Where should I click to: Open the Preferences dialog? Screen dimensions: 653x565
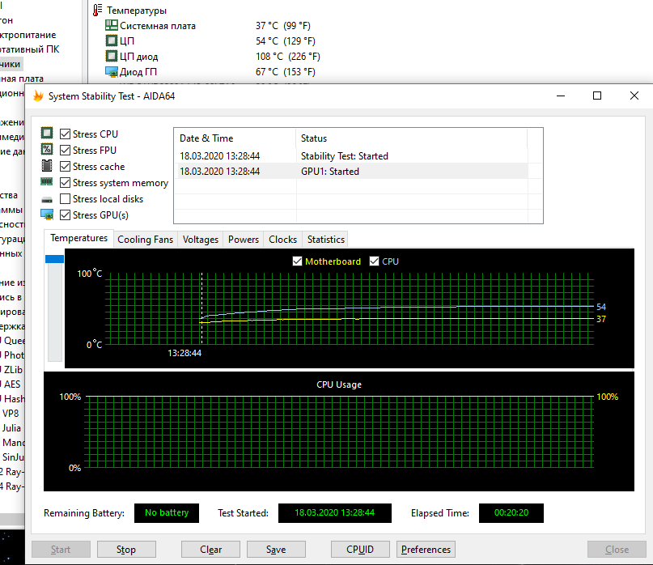pos(426,550)
